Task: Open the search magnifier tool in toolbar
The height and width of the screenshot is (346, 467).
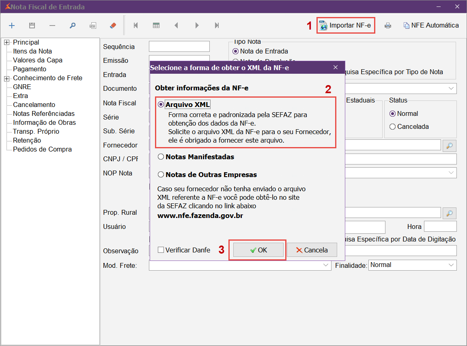Action: point(72,26)
